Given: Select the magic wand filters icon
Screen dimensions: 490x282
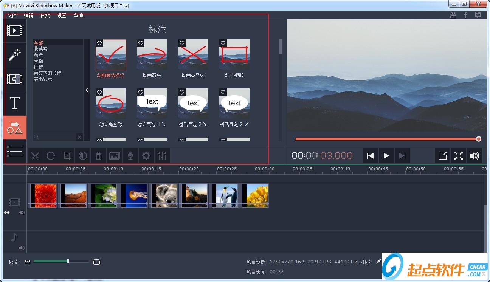Looking at the screenshot, I should coord(15,55).
